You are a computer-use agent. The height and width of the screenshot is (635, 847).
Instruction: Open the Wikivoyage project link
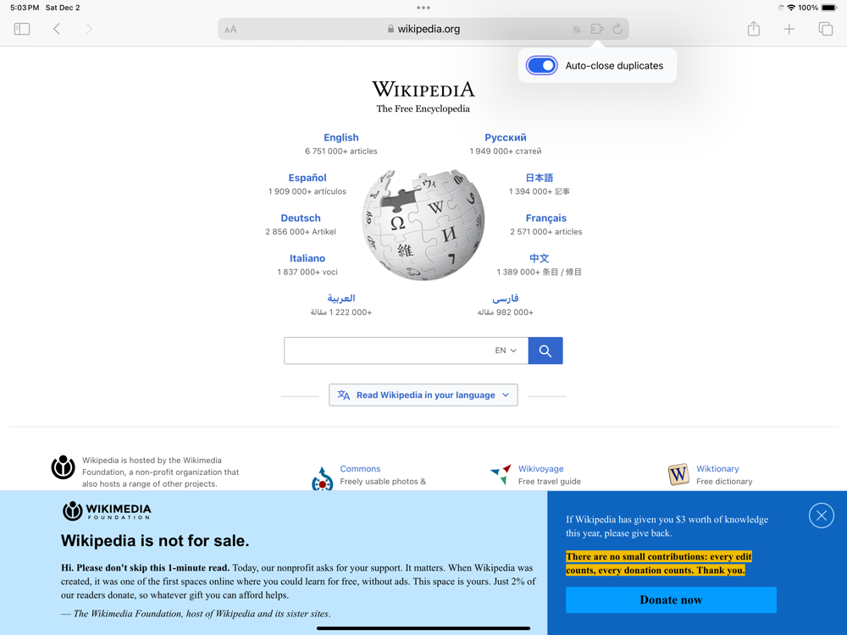click(540, 469)
